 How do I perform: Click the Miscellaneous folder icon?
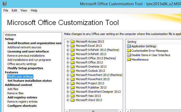pyautogui.click(x=129, y=60)
